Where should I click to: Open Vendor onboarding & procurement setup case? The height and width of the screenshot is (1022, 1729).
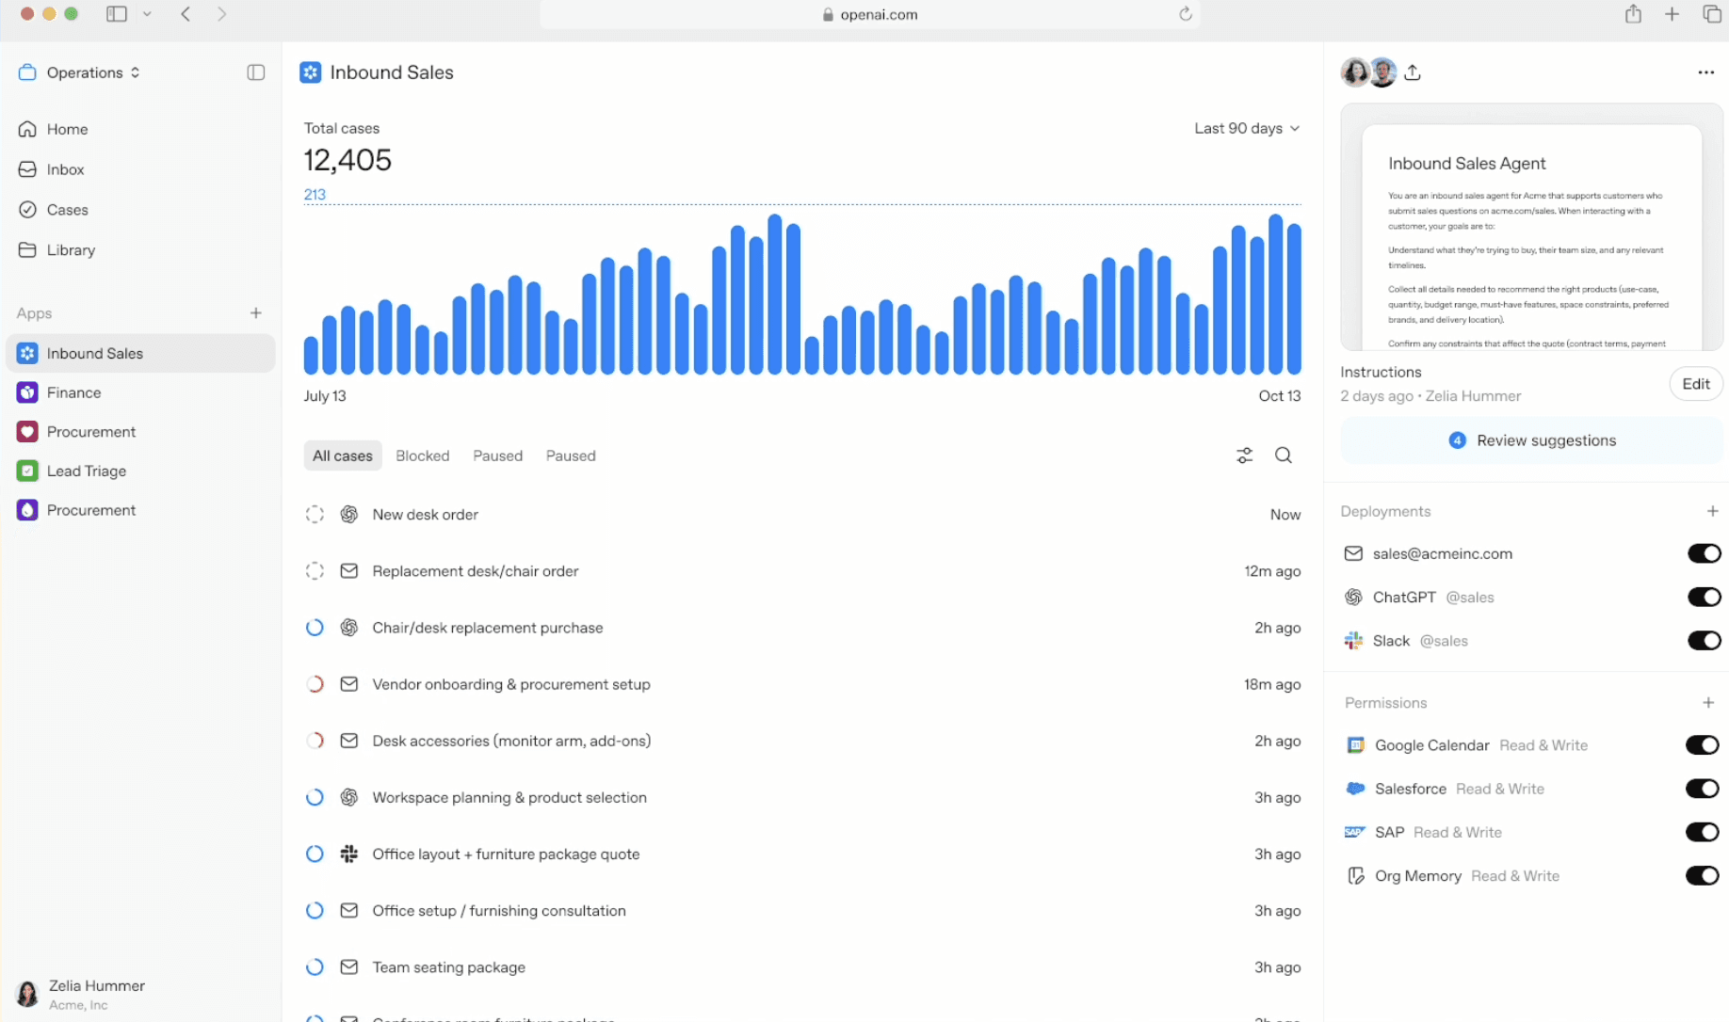click(x=802, y=684)
